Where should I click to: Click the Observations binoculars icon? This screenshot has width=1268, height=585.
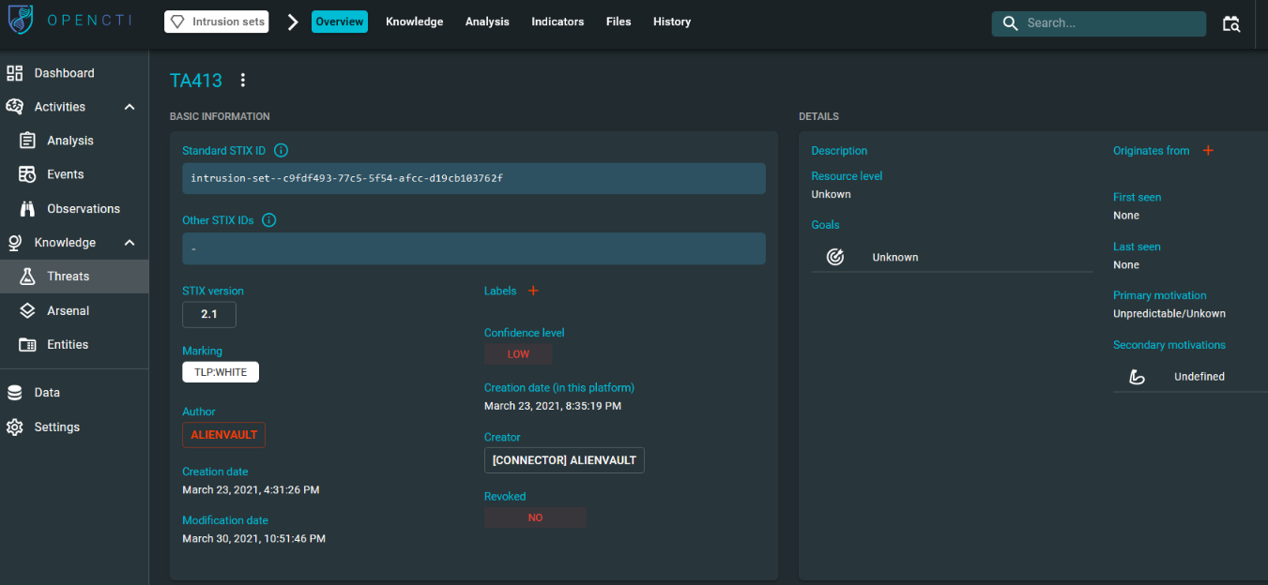[x=28, y=208]
